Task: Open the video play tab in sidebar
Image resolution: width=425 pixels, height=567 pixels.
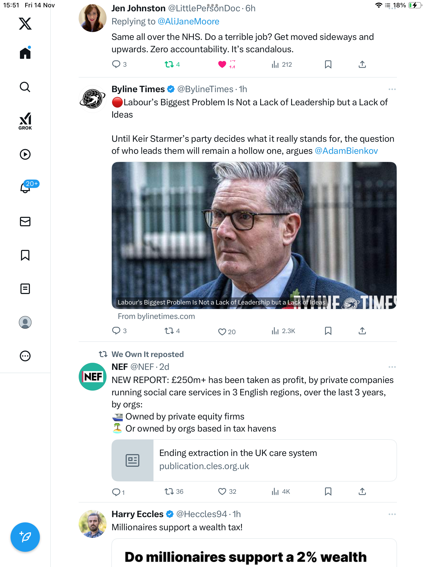Action: pos(25,154)
